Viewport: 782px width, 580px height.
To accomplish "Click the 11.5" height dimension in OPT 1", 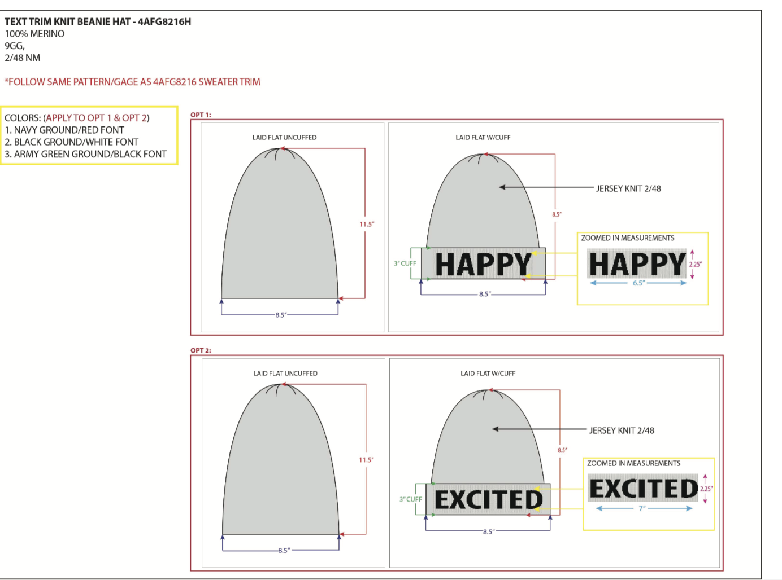I will [x=367, y=225].
